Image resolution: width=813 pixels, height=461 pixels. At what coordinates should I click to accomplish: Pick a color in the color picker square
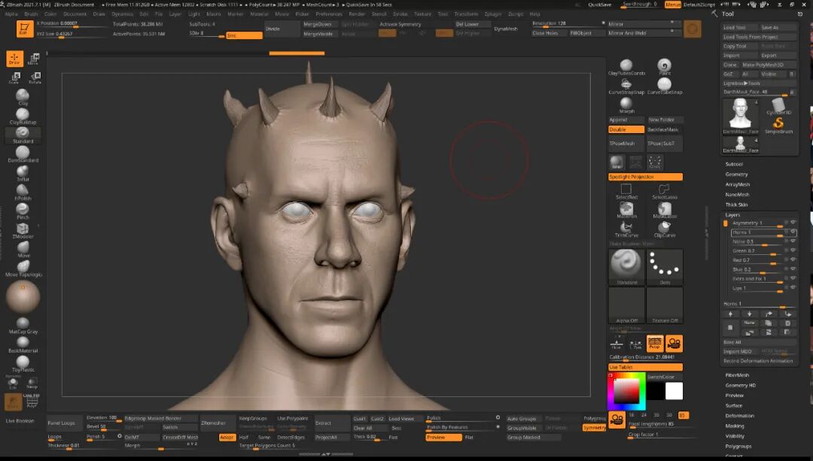[626, 391]
